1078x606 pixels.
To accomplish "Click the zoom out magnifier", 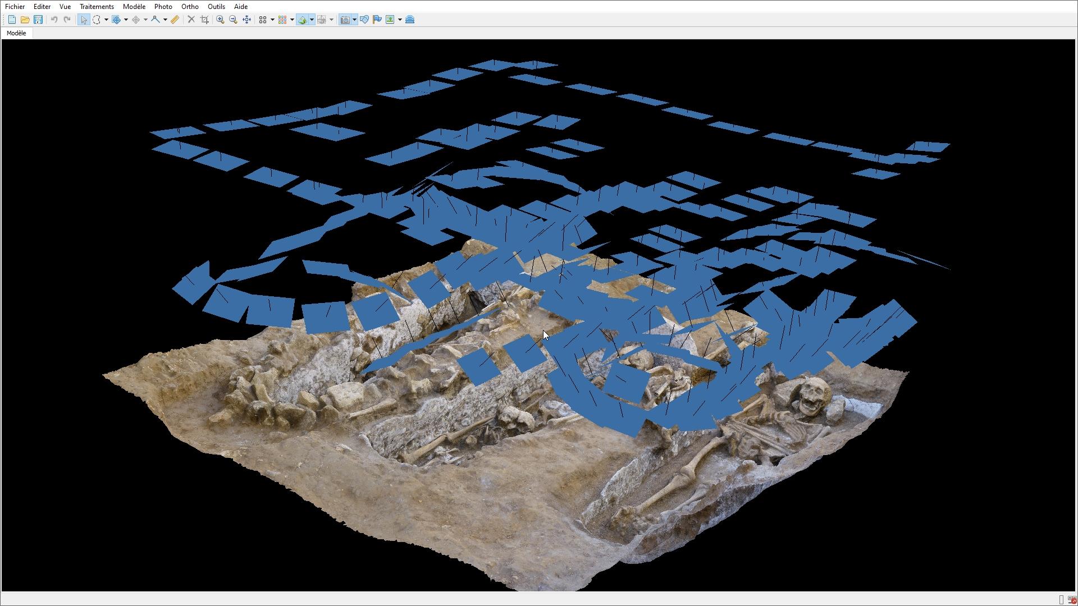I will [x=234, y=20].
